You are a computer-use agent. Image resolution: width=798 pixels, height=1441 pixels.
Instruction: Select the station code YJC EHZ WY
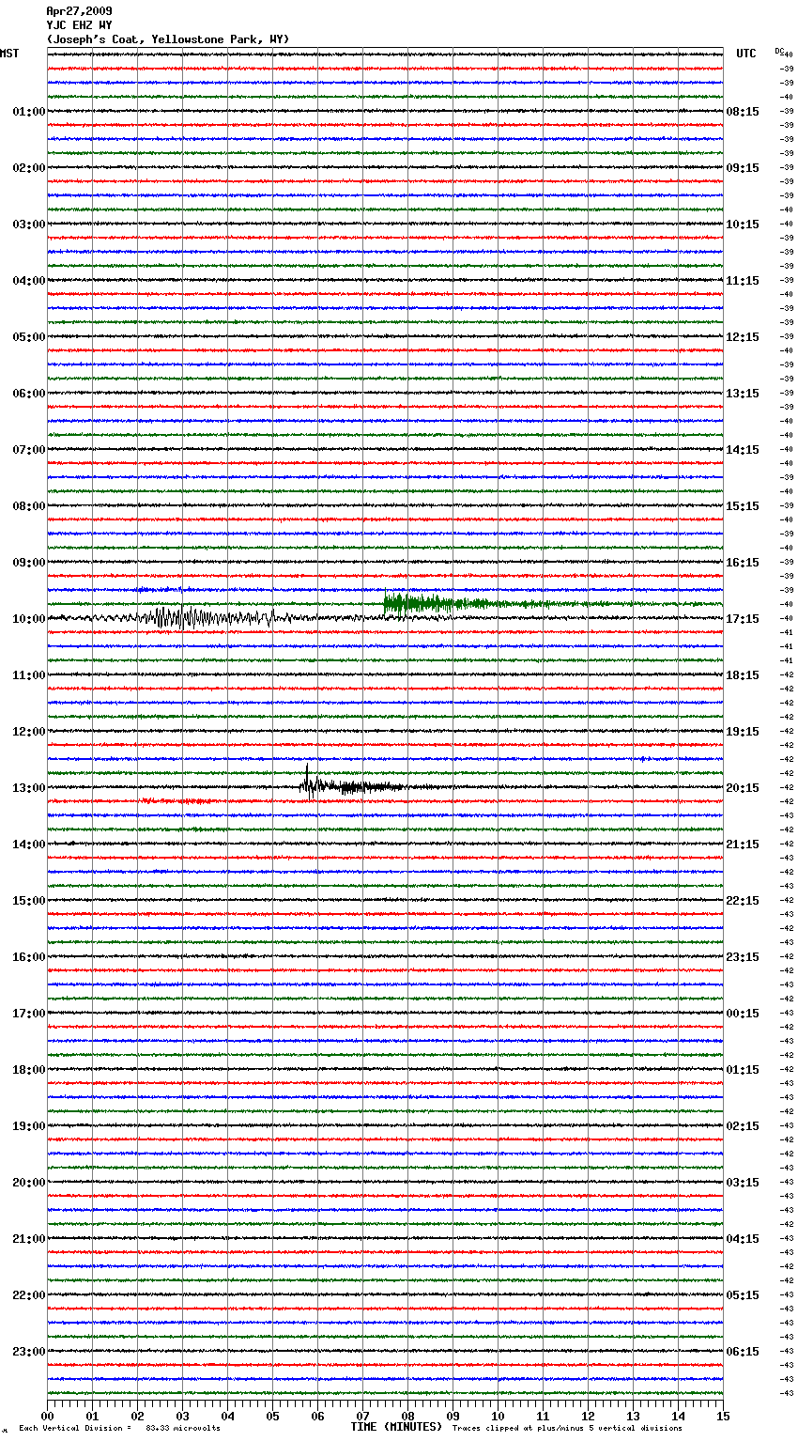[x=79, y=25]
